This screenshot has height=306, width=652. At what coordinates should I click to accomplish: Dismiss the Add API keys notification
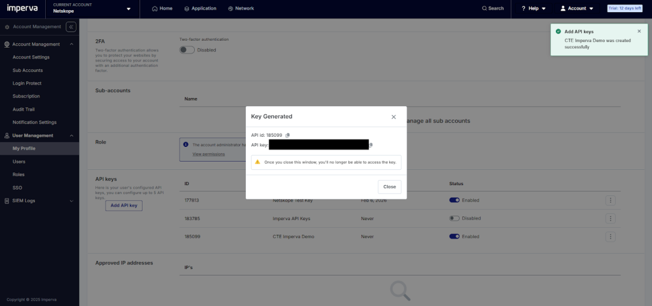pyautogui.click(x=639, y=31)
